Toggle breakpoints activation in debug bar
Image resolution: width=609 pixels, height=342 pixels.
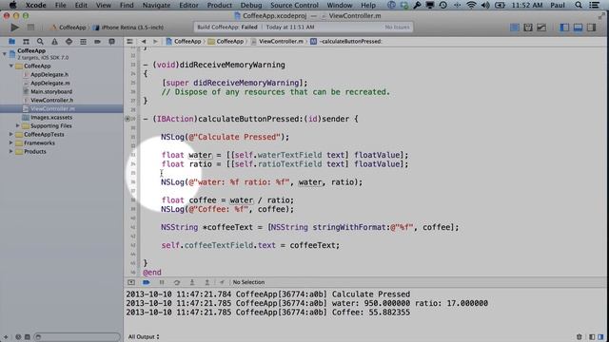147,282
